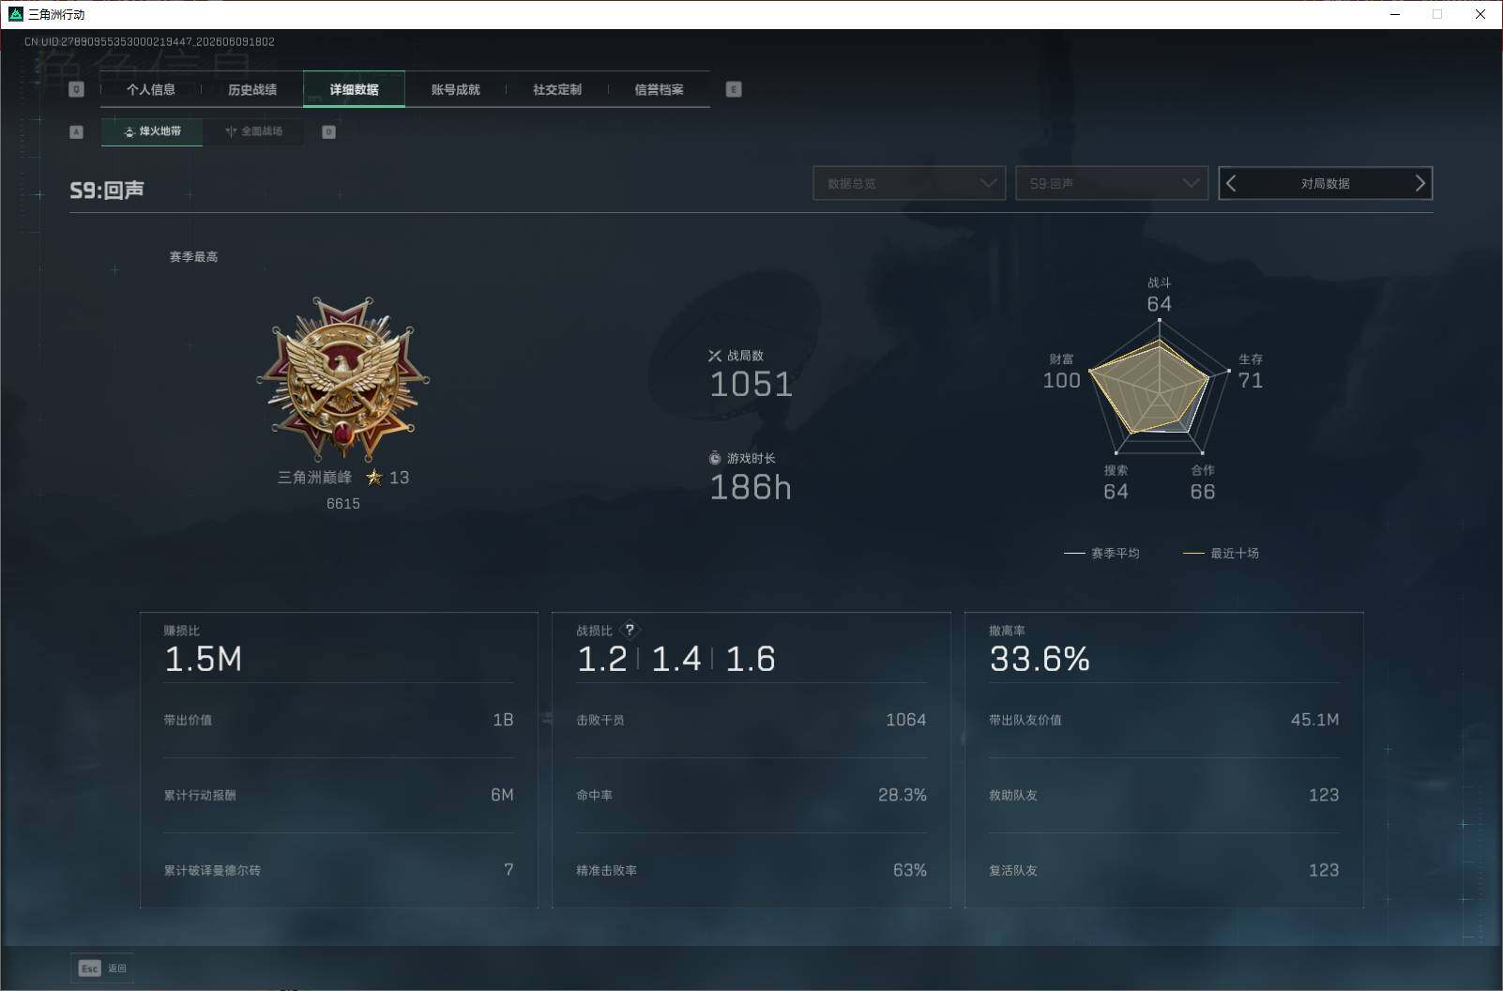
Task: Click the 6615 rank score
Action: 343,504
